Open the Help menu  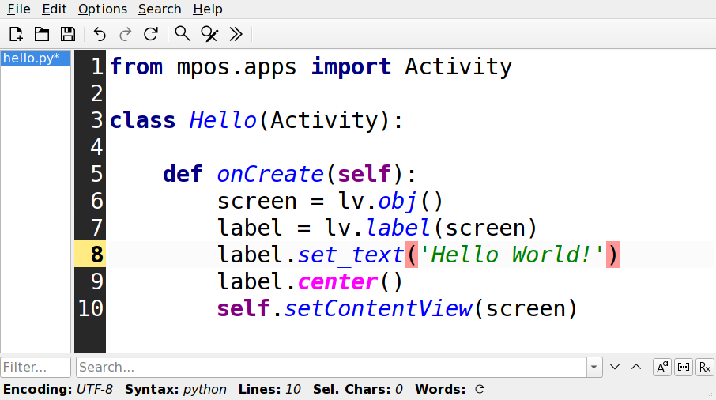[208, 9]
